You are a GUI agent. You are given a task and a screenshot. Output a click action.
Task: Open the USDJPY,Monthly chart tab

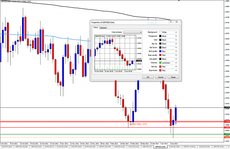pos(105,147)
